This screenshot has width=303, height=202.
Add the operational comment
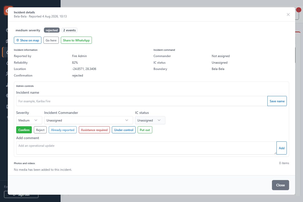pos(282,148)
